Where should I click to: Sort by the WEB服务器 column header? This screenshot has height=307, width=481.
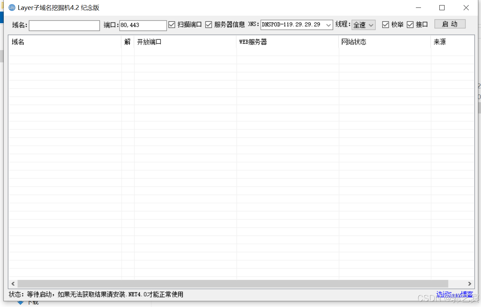288,42
